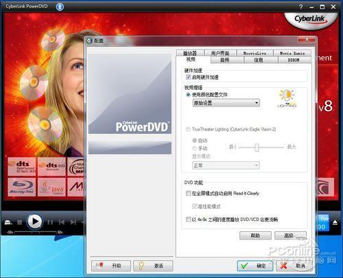Cancel the dialog with the red X button
This screenshot has height=278, width=343.
[294, 266]
